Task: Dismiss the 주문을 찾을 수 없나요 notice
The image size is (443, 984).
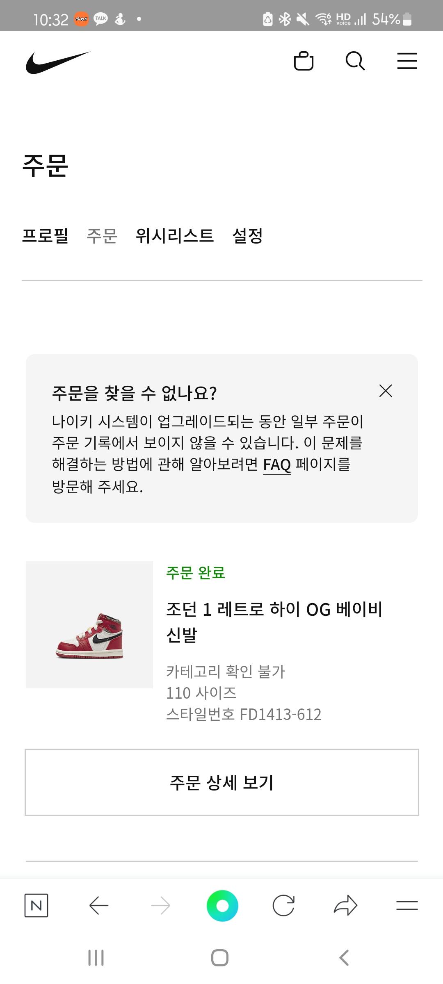Action: 386,391
